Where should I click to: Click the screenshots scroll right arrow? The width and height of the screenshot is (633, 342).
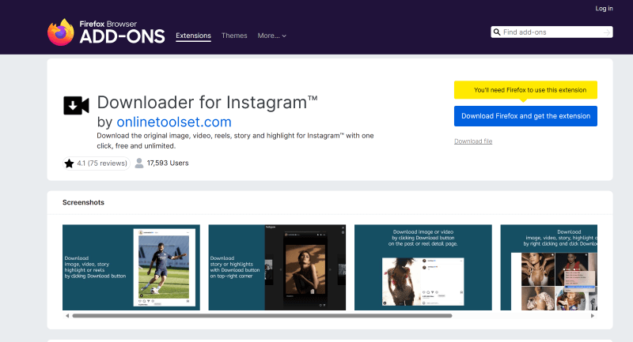[592, 316]
